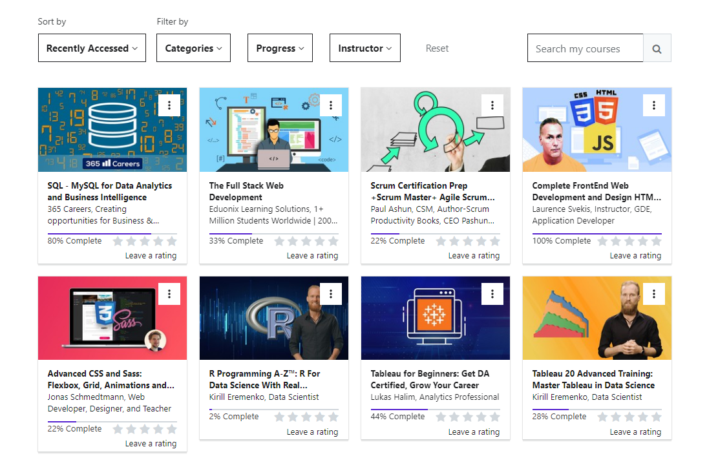Leave a rating for Scrum Certification Prep
The width and height of the screenshot is (718, 458).
coord(474,256)
